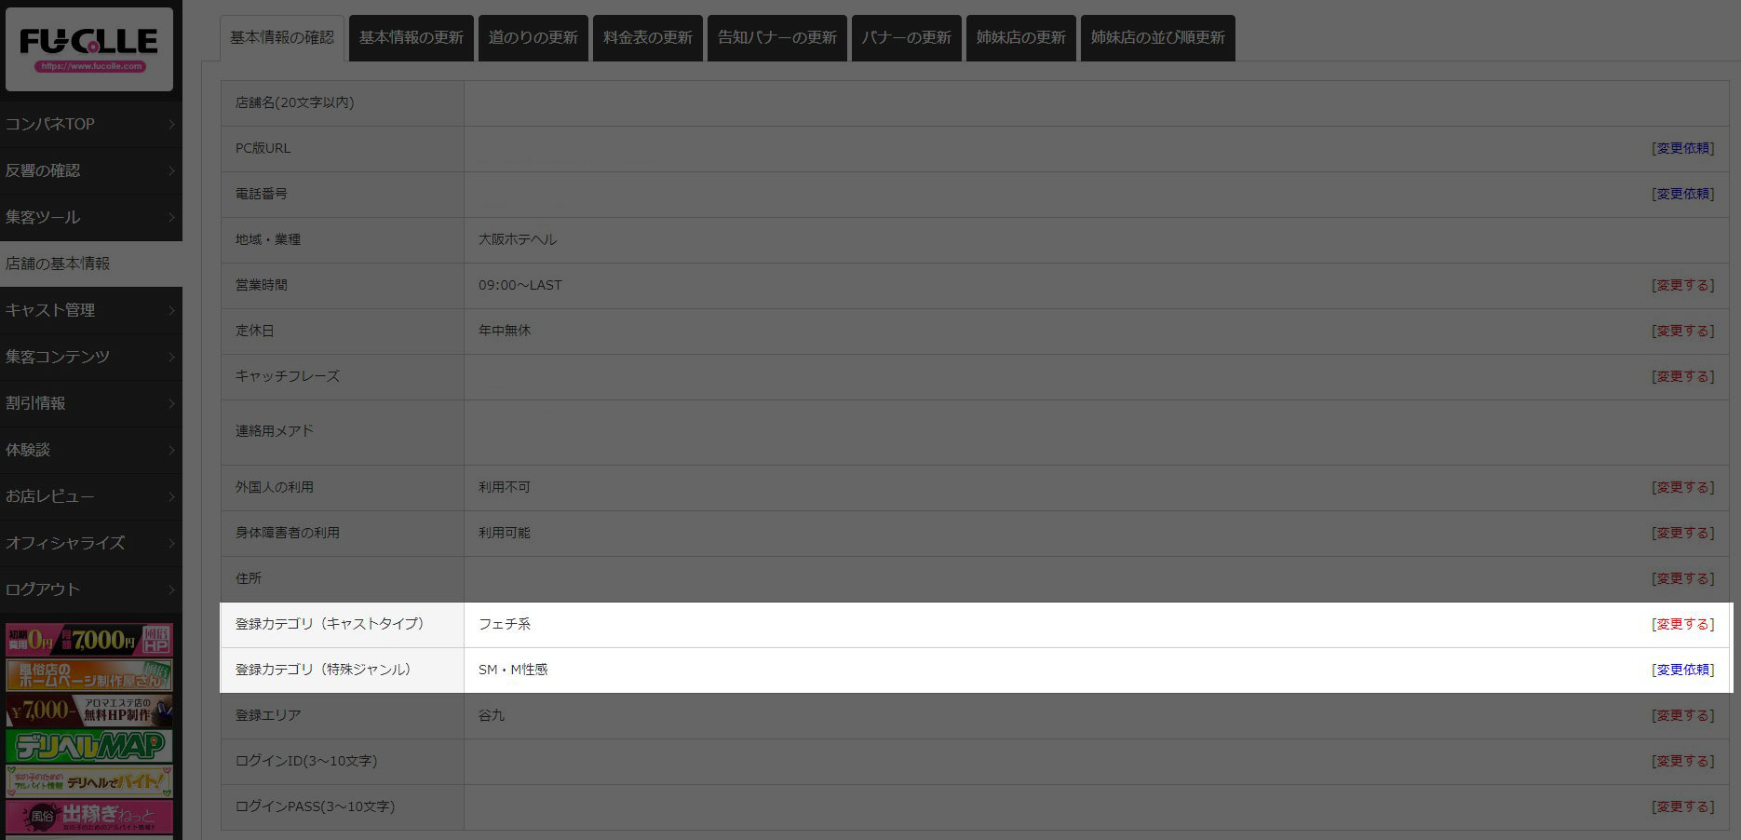The width and height of the screenshot is (1741, 840).
Task: Click the 地域・業種 row label
Action: coord(268,239)
